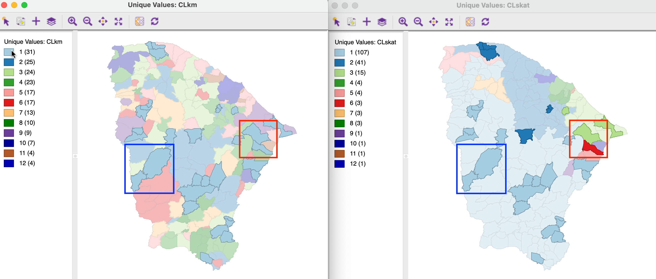The image size is (656, 279).
Task: Click add layer plus icon in CLskat window
Action: point(367,22)
